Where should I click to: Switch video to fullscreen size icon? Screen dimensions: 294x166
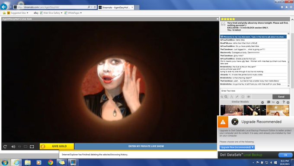coord(32,146)
